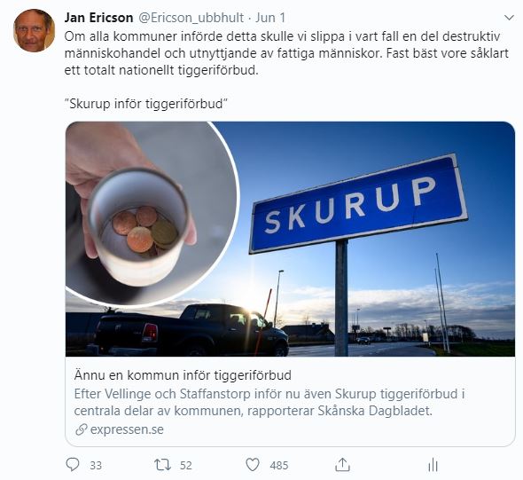Like the tweet with the heart icon

tap(253, 465)
